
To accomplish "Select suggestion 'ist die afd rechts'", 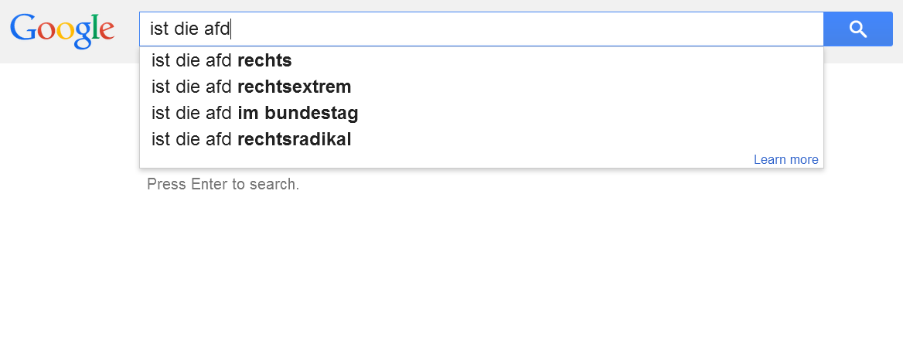I will (221, 60).
